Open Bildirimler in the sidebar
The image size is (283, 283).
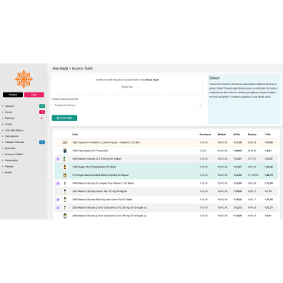[10, 118]
